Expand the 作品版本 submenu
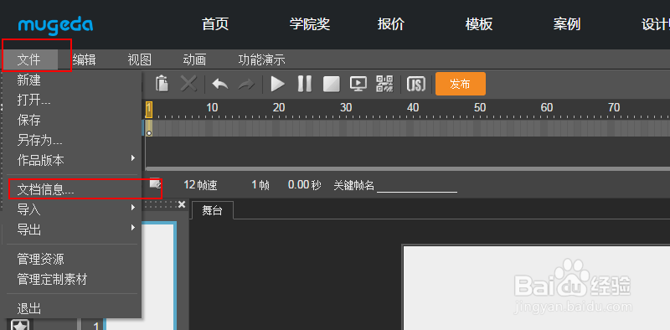Screen dimensions: 670x330 coord(73,160)
